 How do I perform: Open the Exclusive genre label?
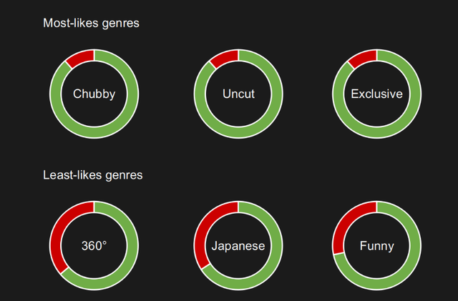click(376, 94)
